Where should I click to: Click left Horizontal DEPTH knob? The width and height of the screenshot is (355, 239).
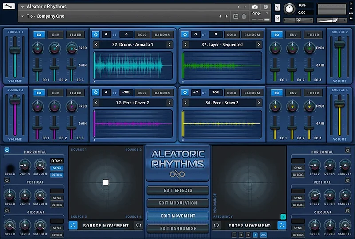coord(24,165)
